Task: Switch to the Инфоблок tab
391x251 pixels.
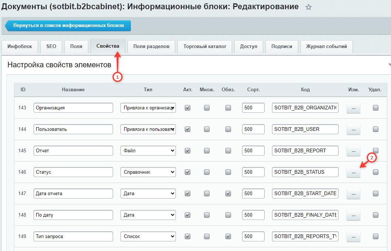Action: pyautogui.click(x=20, y=47)
